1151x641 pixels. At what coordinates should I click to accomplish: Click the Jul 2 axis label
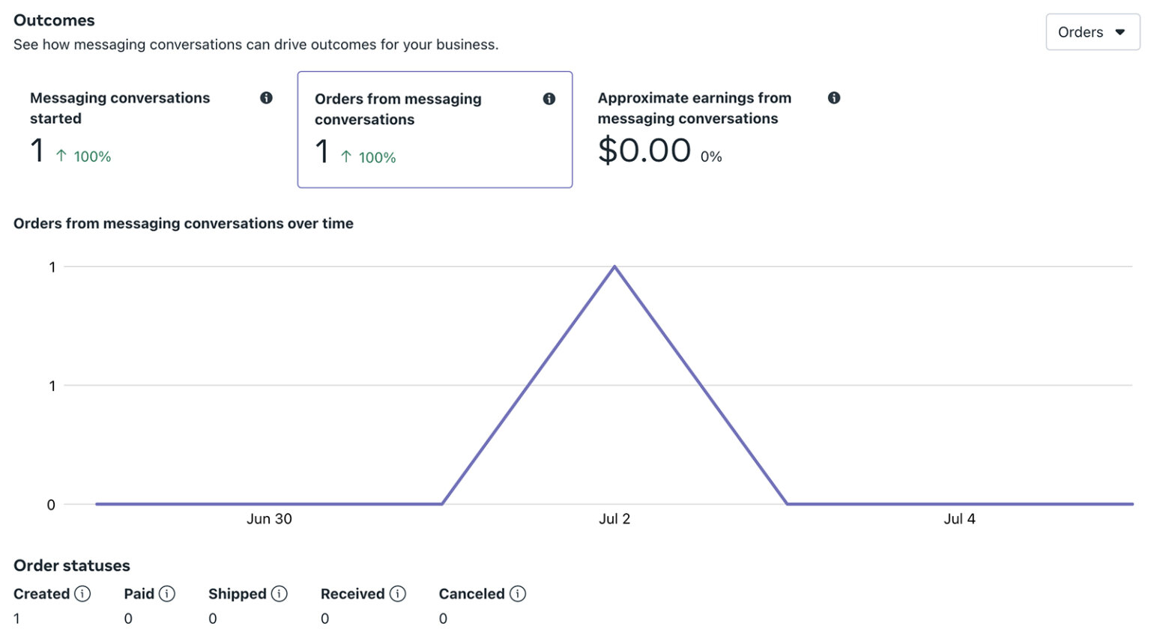tap(614, 519)
